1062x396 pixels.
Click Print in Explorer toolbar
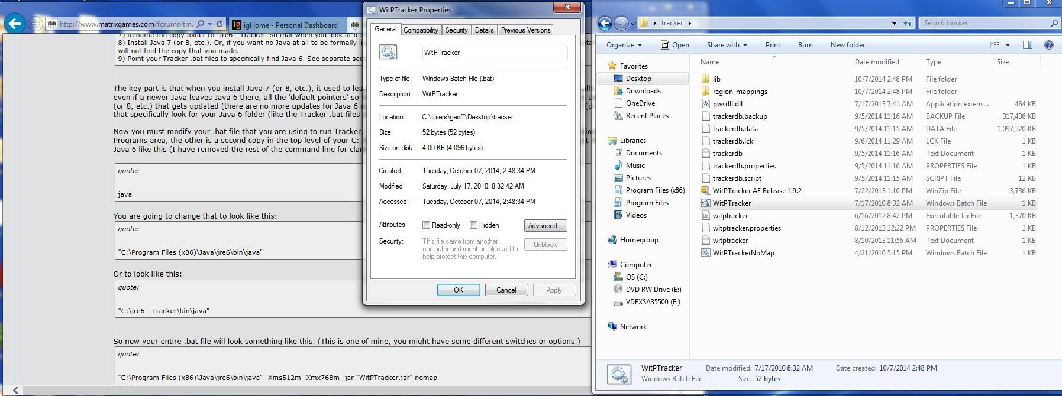point(773,45)
